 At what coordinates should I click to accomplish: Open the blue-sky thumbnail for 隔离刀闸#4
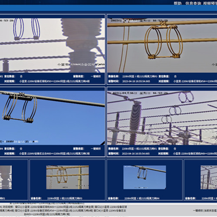[145, 177]
